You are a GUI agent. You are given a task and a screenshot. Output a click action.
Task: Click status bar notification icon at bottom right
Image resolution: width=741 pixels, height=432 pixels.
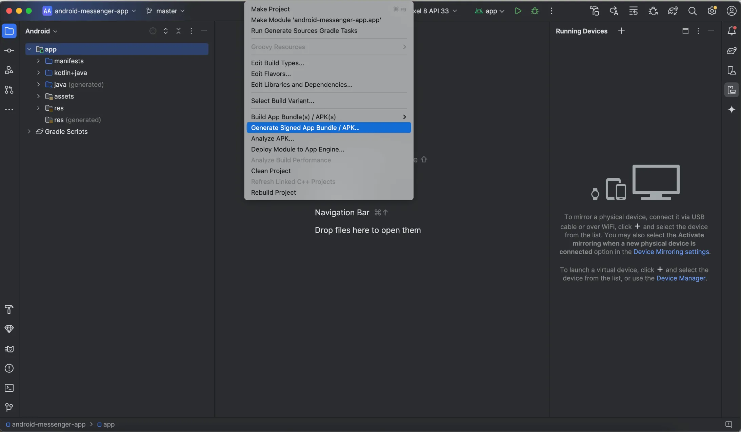coord(729,425)
